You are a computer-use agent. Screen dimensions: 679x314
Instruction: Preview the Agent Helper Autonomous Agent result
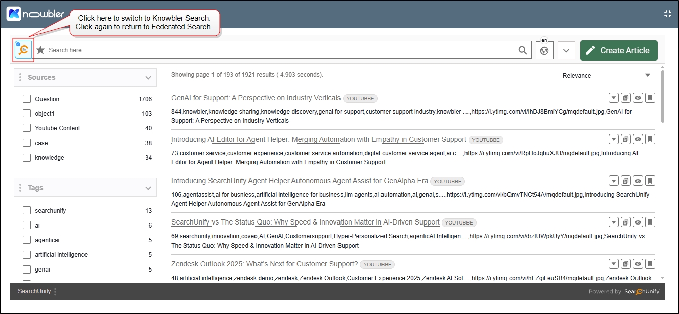pos(638,181)
